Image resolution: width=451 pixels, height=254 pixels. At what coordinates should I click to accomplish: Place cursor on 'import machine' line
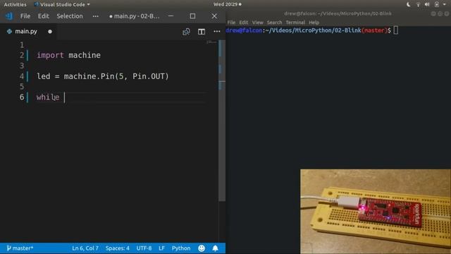coord(68,55)
